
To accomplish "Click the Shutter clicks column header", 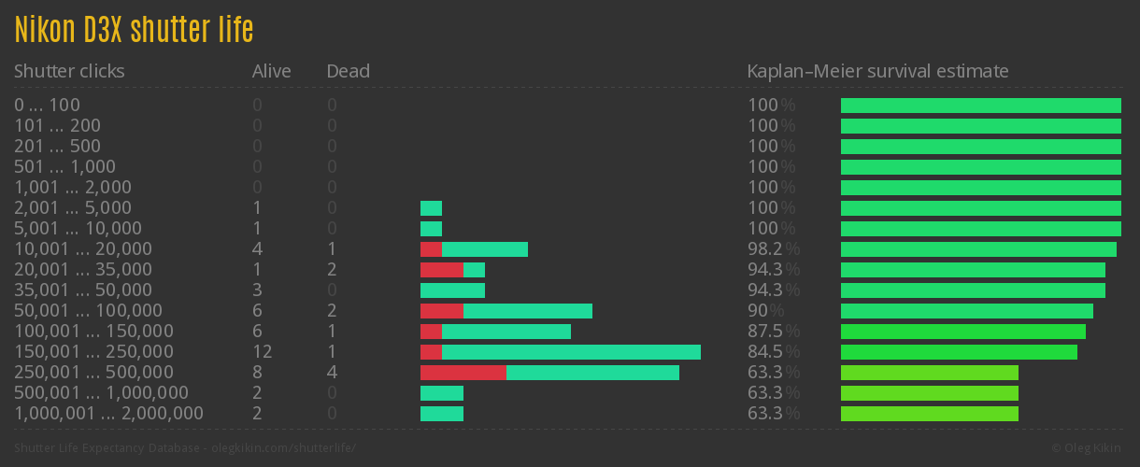I will tap(69, 71).
